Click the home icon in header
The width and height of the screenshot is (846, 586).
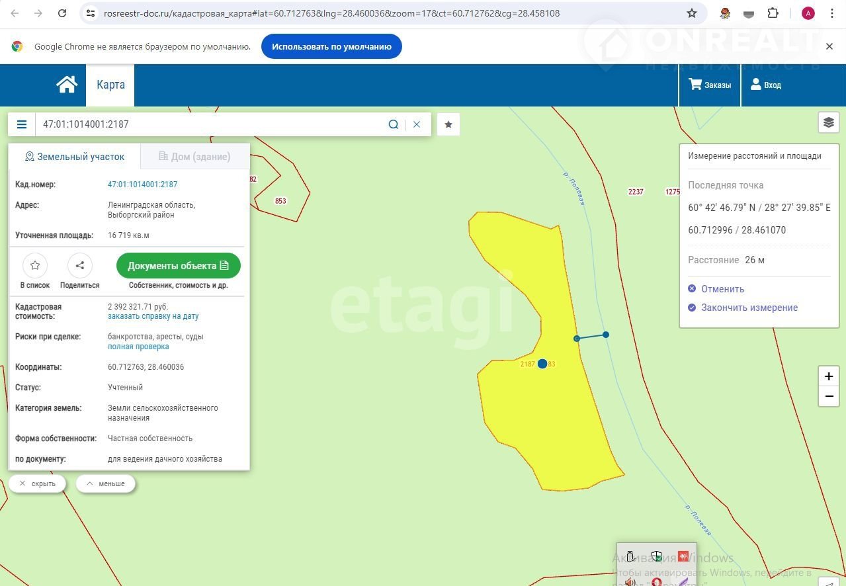67,85
